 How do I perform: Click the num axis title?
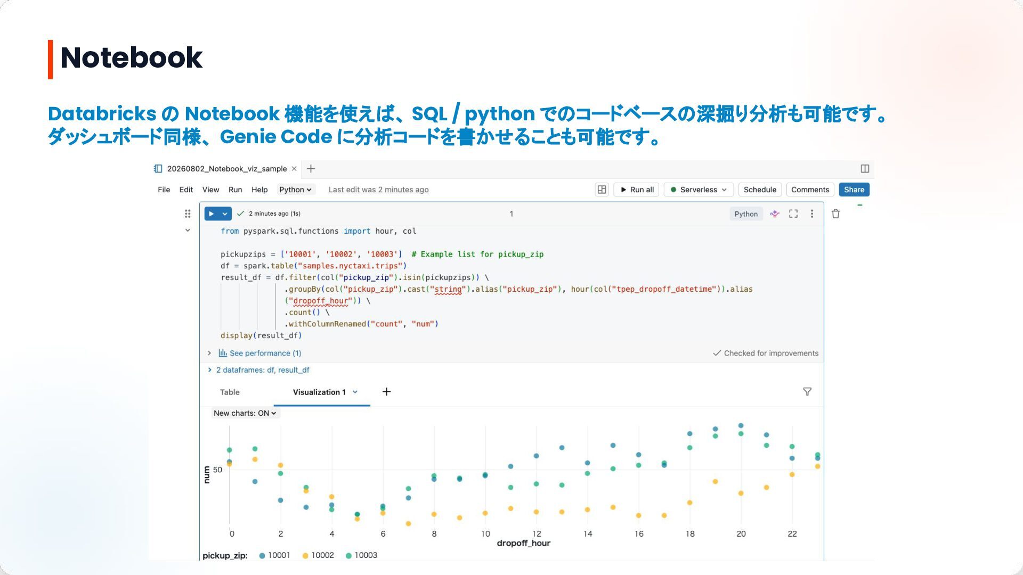tap(207, 474)
